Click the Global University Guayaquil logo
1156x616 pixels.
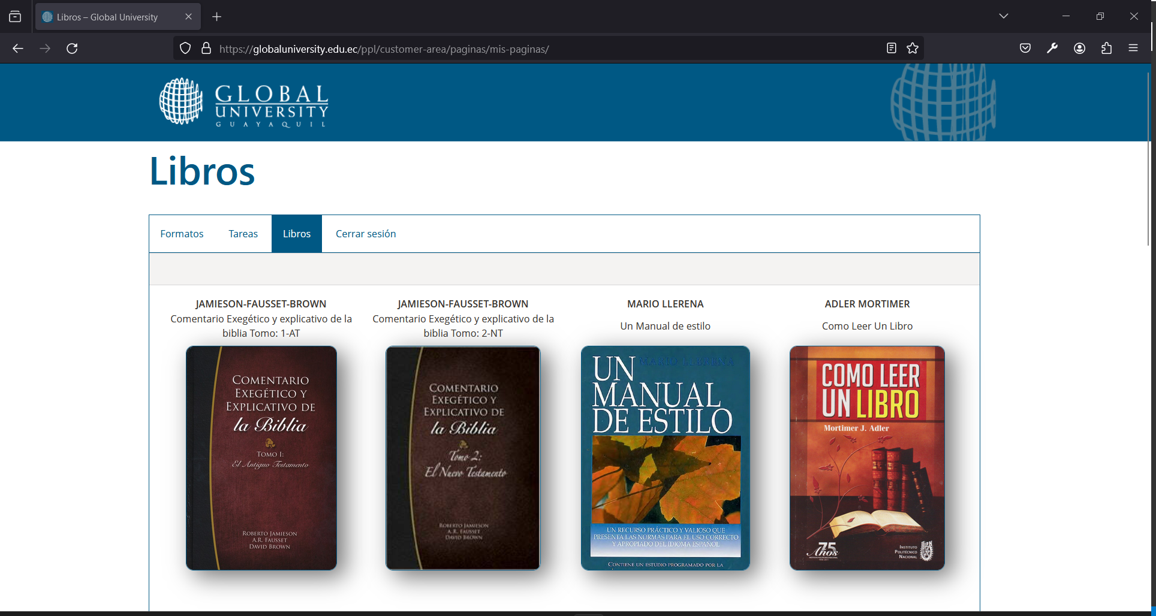click(243, 102)
